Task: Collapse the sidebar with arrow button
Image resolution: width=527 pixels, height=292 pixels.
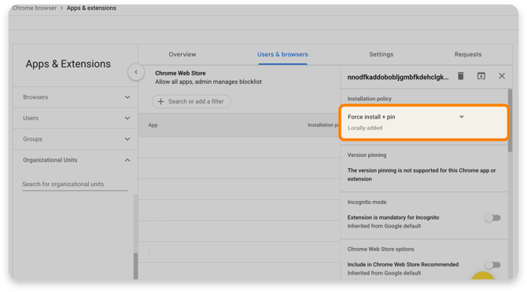Action: [136, 71]
